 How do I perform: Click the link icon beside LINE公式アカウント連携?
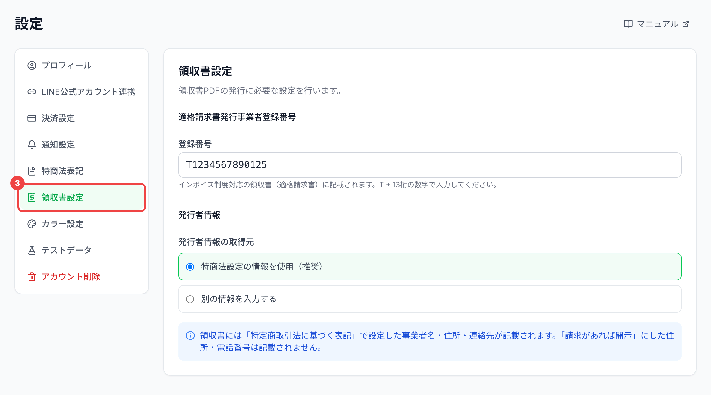point(32,92)
